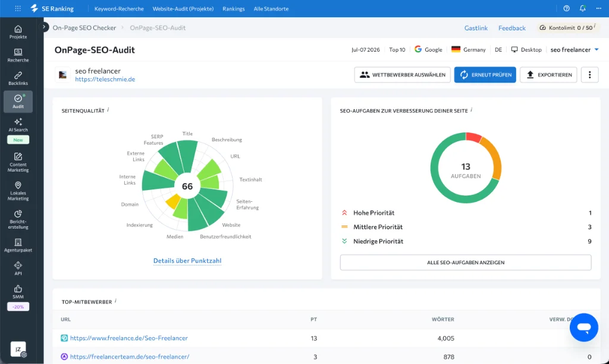Open the Keyword-Recherche menu

point(119,8)
